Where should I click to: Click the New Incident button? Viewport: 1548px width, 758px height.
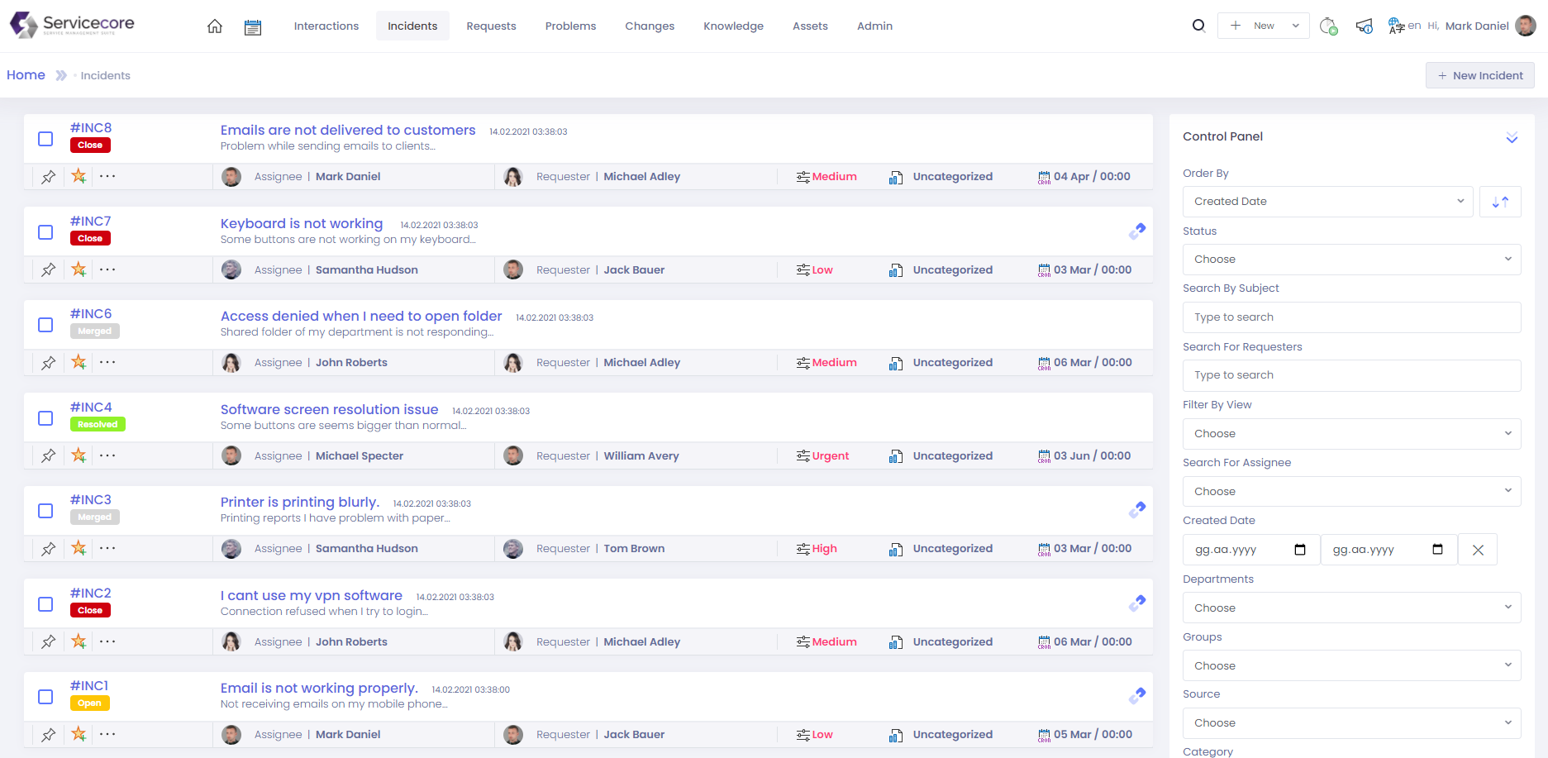point(1479,75)
